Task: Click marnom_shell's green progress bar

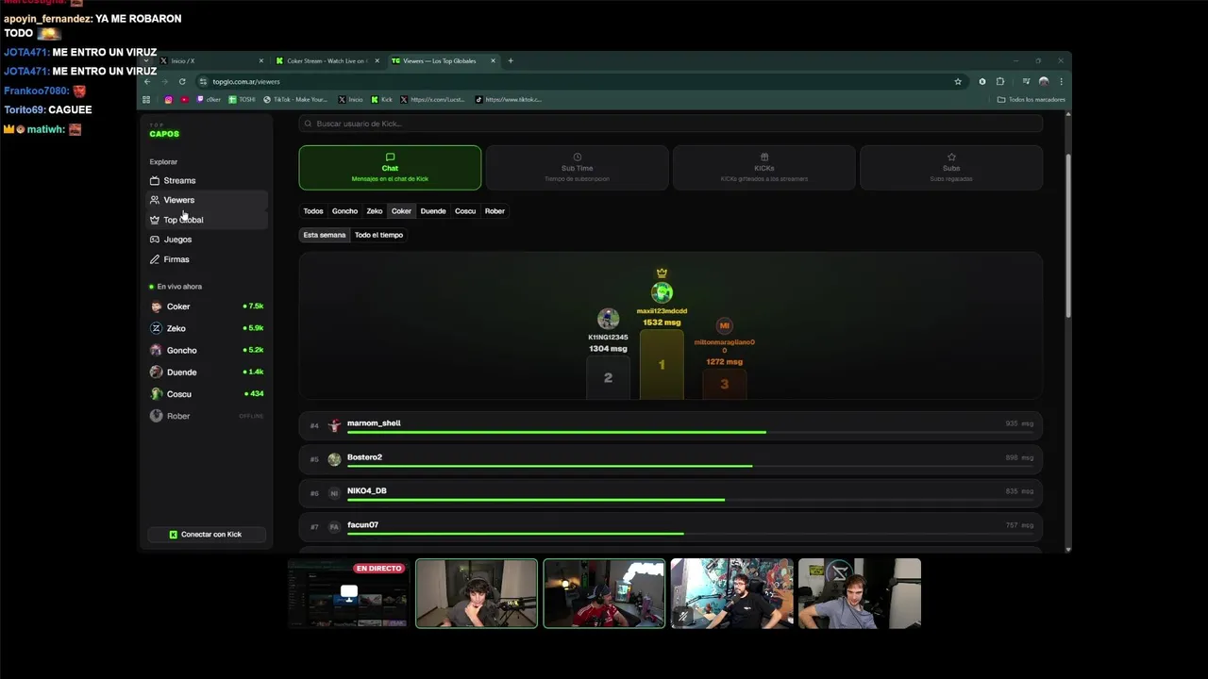Action: [557, 432]
